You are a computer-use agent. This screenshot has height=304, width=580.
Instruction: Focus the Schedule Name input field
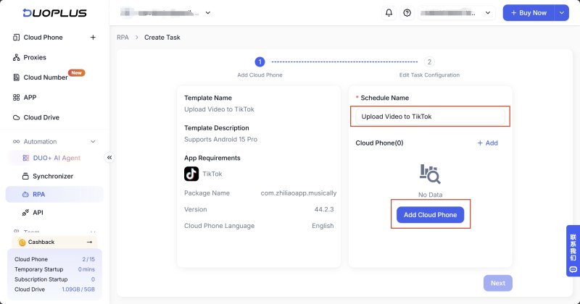tap(430, 117)
